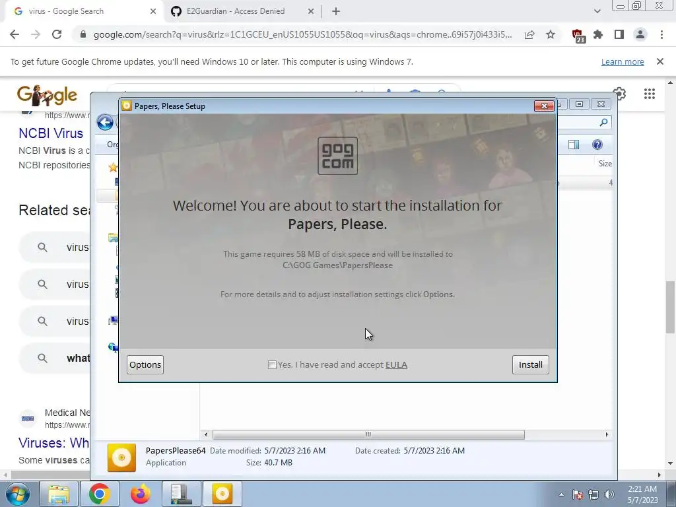Close the E2Guardian tab
The width and height of the screenshot is (676, 507).
pyautogui.click(x=311, y=12)
